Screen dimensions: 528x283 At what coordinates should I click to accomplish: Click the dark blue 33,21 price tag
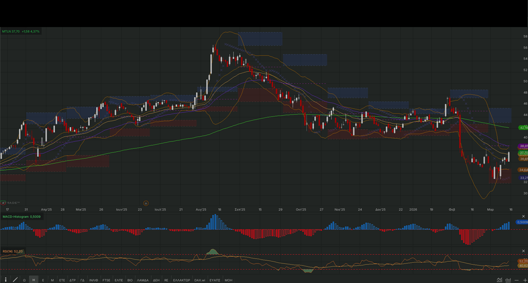pyautogui.click(x=523, y=178)
